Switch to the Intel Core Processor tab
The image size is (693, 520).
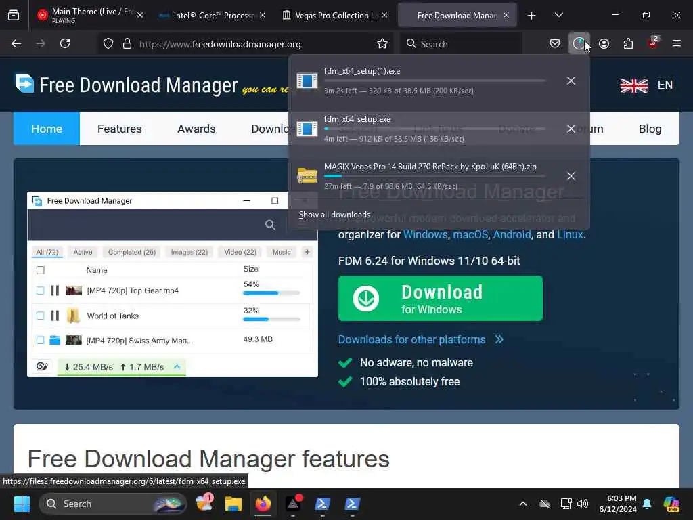pos(213,15)
